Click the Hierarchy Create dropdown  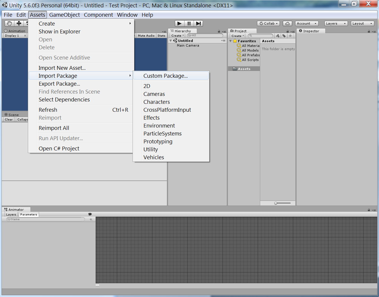click(177, 36)
